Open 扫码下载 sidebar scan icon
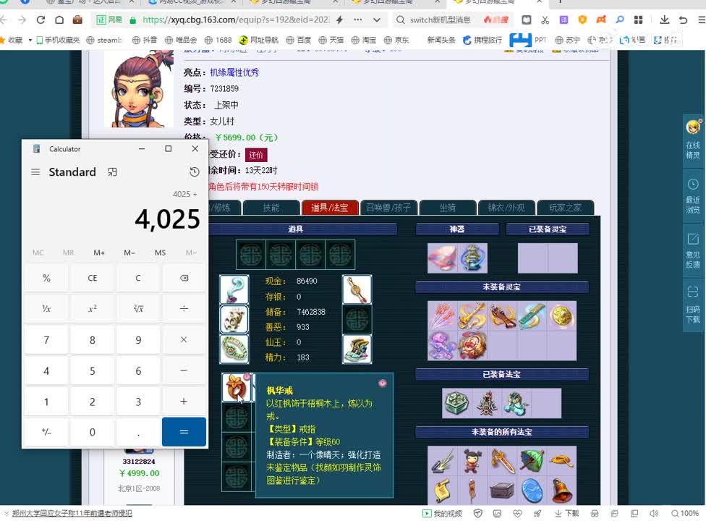This screenshot has width=706, height=521. [693, 305]
